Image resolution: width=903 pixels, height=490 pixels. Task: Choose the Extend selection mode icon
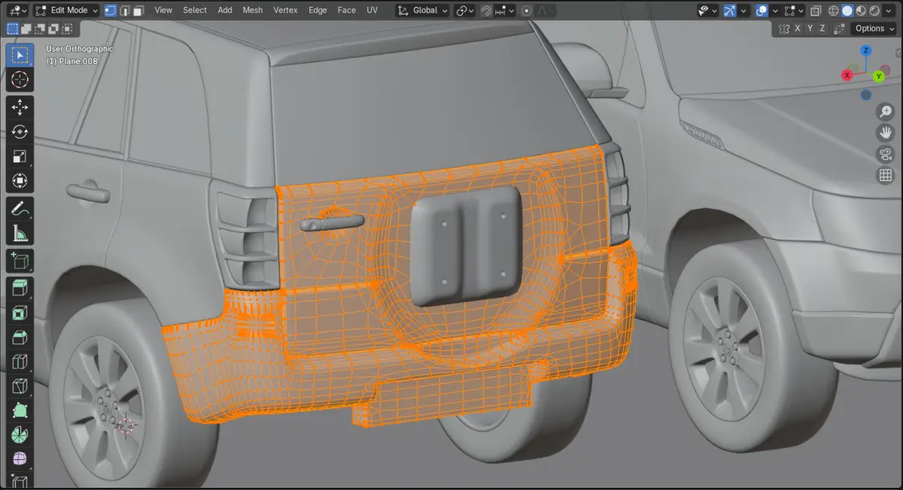pos(26,29)
